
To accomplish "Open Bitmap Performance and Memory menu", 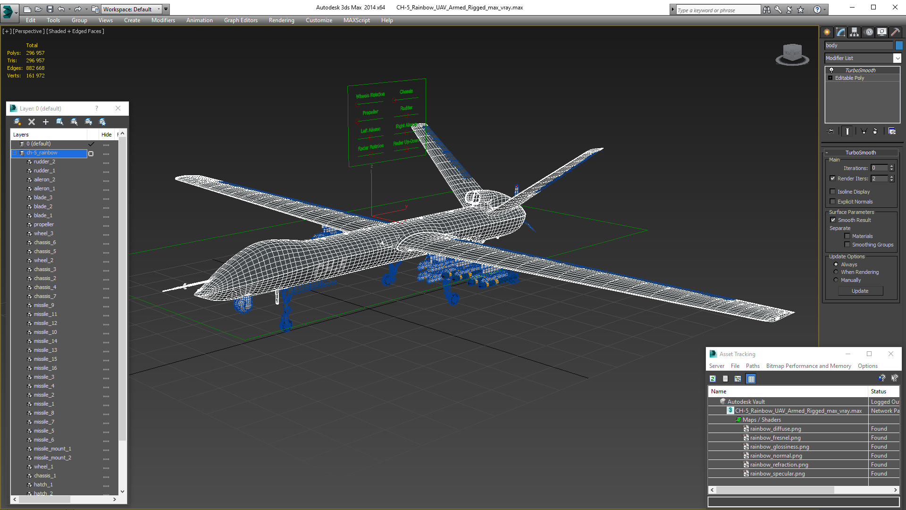I will [808, 366].
